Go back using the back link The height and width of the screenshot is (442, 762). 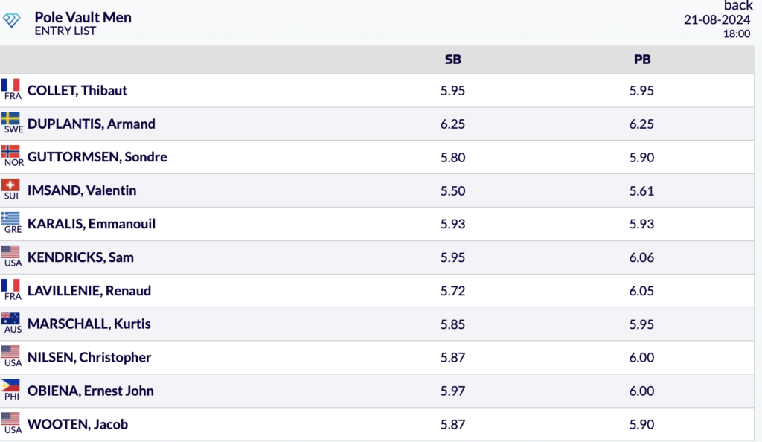738,5
